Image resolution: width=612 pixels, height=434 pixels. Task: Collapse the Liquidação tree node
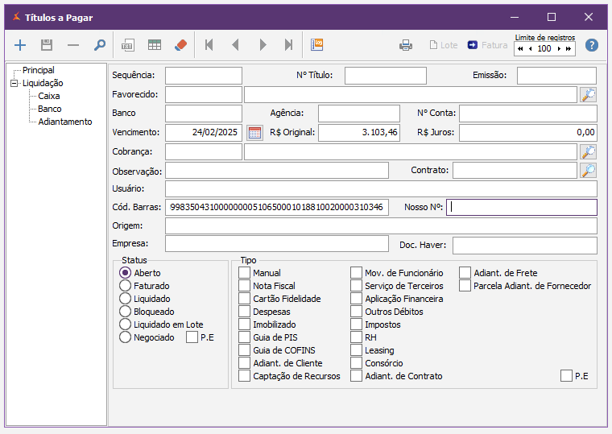(14, 83)
